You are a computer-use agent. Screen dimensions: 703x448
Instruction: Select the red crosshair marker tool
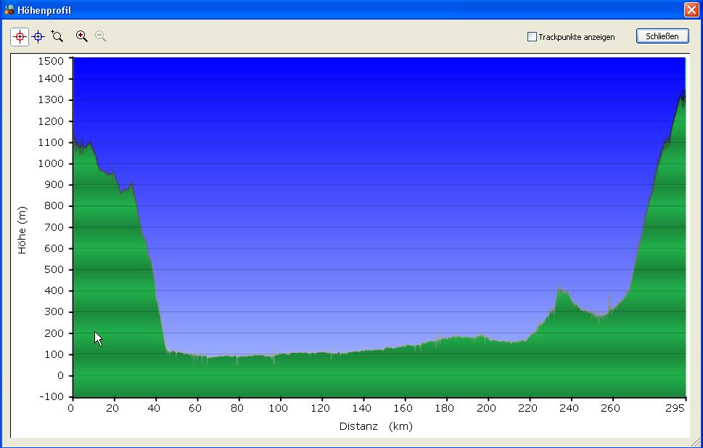tap(20, 36)
